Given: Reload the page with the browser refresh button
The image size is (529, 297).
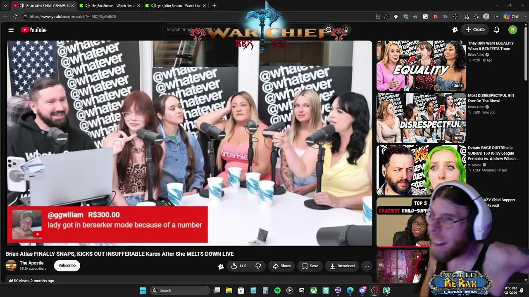Looking at the screenshot, I should coord(15,16).
